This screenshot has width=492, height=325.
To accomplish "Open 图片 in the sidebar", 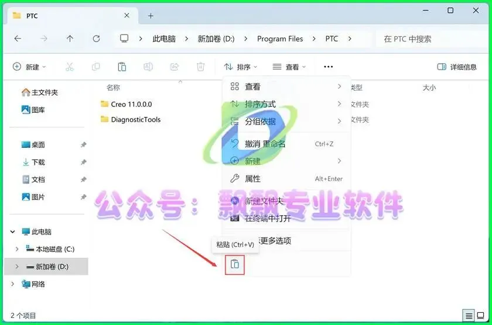I will click(x=33, y=197).
